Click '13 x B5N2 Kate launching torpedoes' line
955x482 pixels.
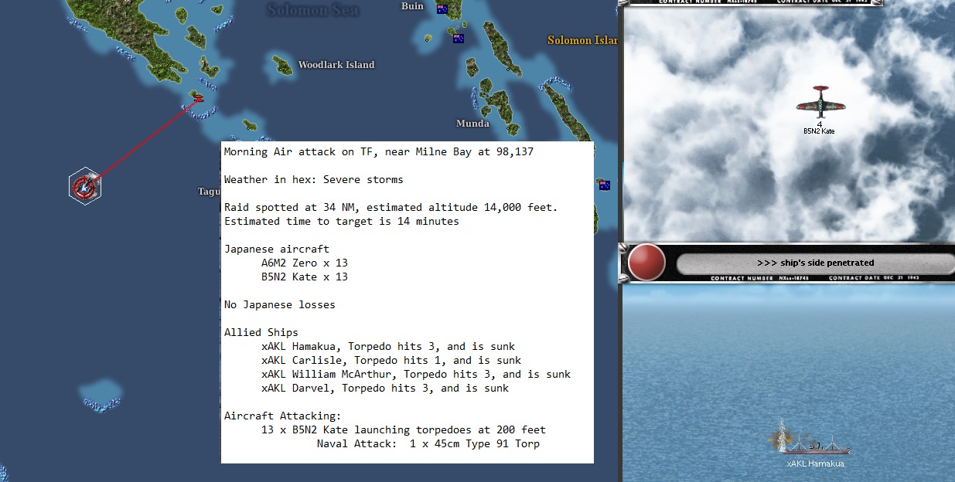[x=404, y=430]
